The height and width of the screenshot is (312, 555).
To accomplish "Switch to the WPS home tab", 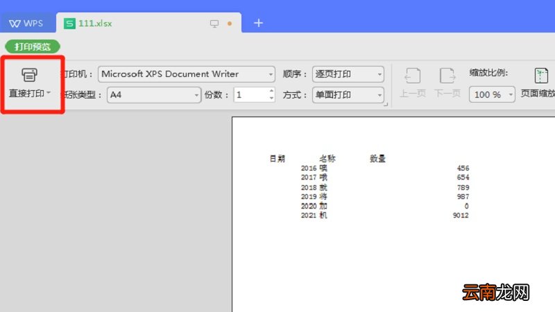I will (x=26, y=24).
